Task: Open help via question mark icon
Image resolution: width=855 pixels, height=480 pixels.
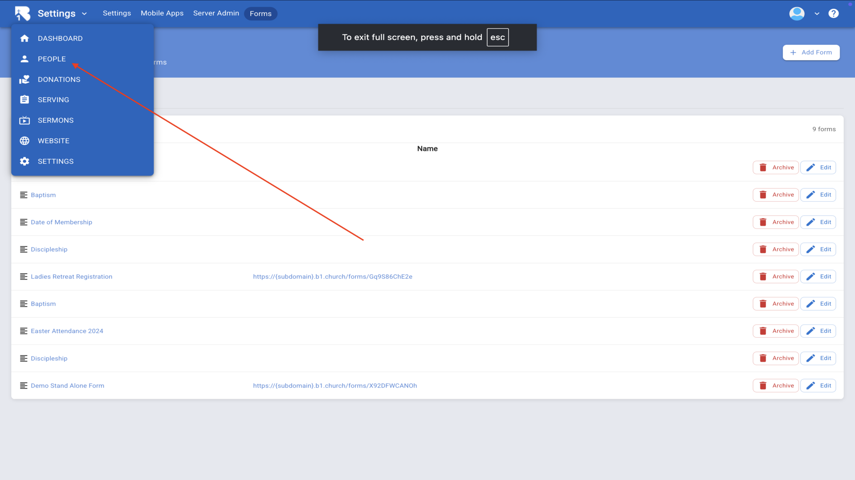Action: tap(833, 13)
